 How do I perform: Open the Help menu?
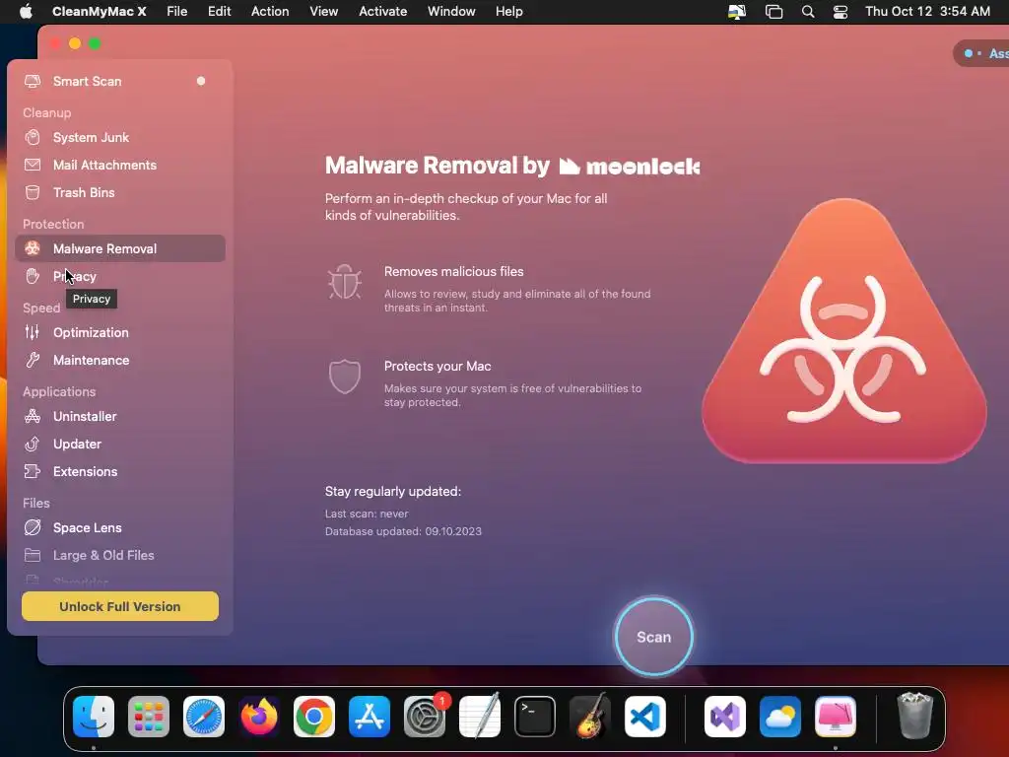point(509,12)
